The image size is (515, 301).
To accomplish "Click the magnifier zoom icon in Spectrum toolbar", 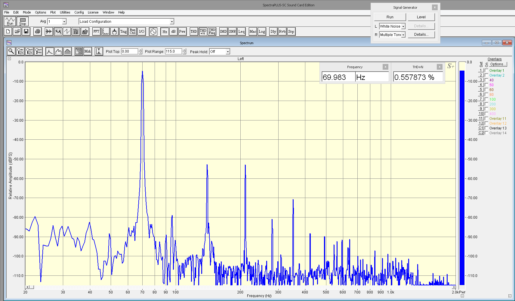I will (11, 51).
